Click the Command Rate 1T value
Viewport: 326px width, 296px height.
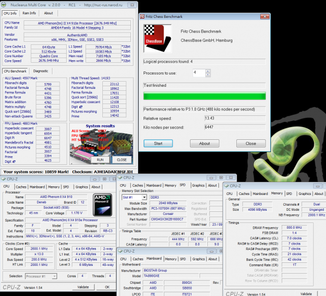[294, 265]
